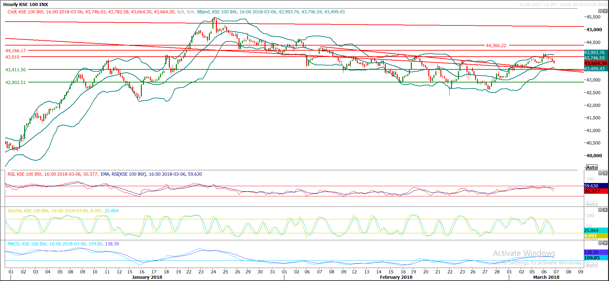609x281 pixels.
Task: Click the 40,500 price axis label
Action: (x=593, y=143)
